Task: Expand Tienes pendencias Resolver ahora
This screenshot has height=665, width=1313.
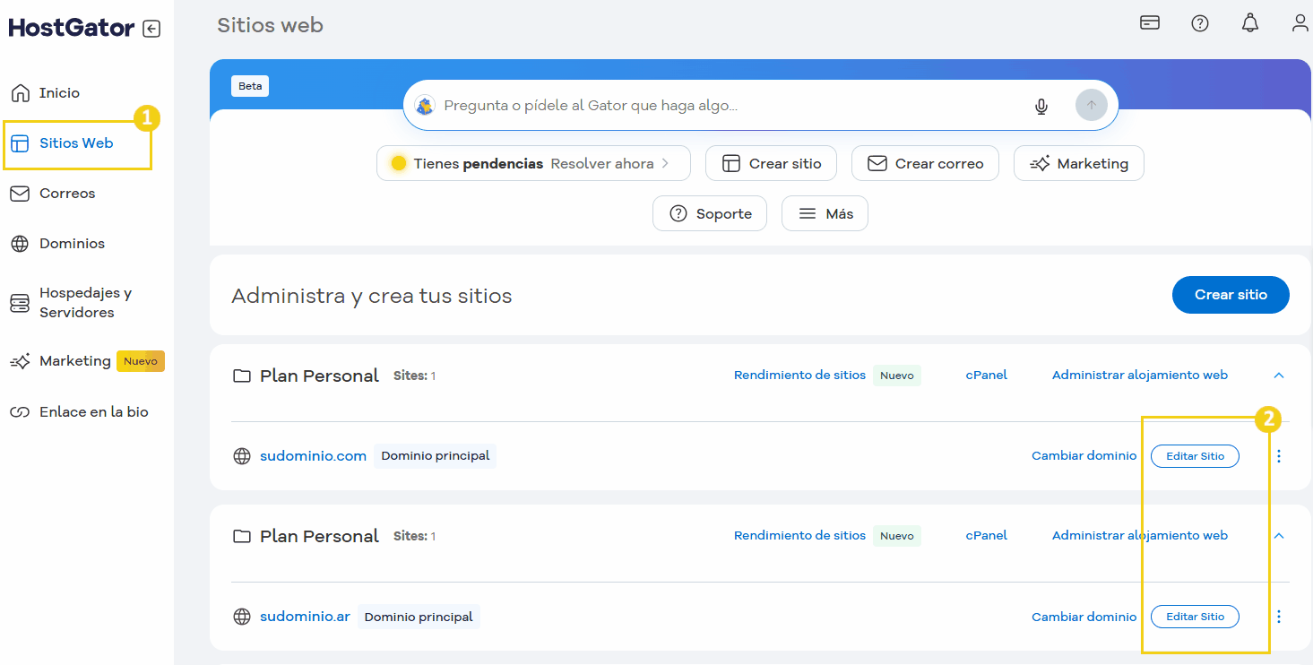Action: pyautogui.click(x=533, y=163)
